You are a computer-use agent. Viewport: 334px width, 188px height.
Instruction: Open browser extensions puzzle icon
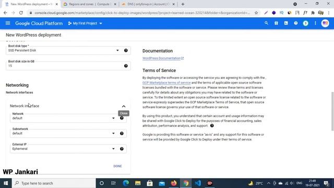[x=313, y=13]
